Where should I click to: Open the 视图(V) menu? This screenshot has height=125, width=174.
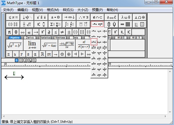tap(37, 10)
